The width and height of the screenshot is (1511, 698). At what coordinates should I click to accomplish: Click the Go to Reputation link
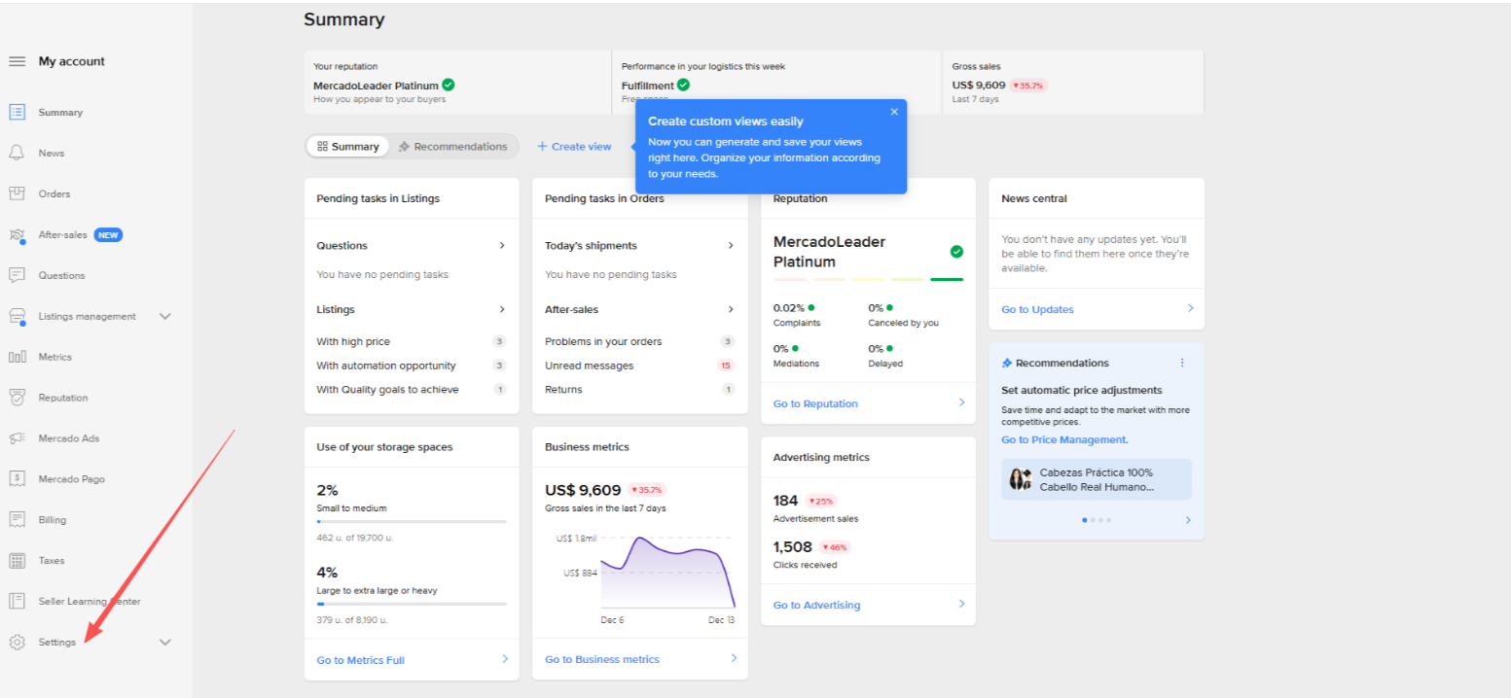[x=815, y=403]
